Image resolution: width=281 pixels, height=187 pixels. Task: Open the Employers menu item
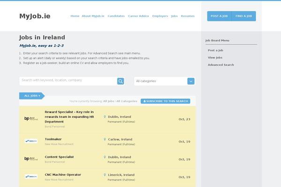[160, 16]
